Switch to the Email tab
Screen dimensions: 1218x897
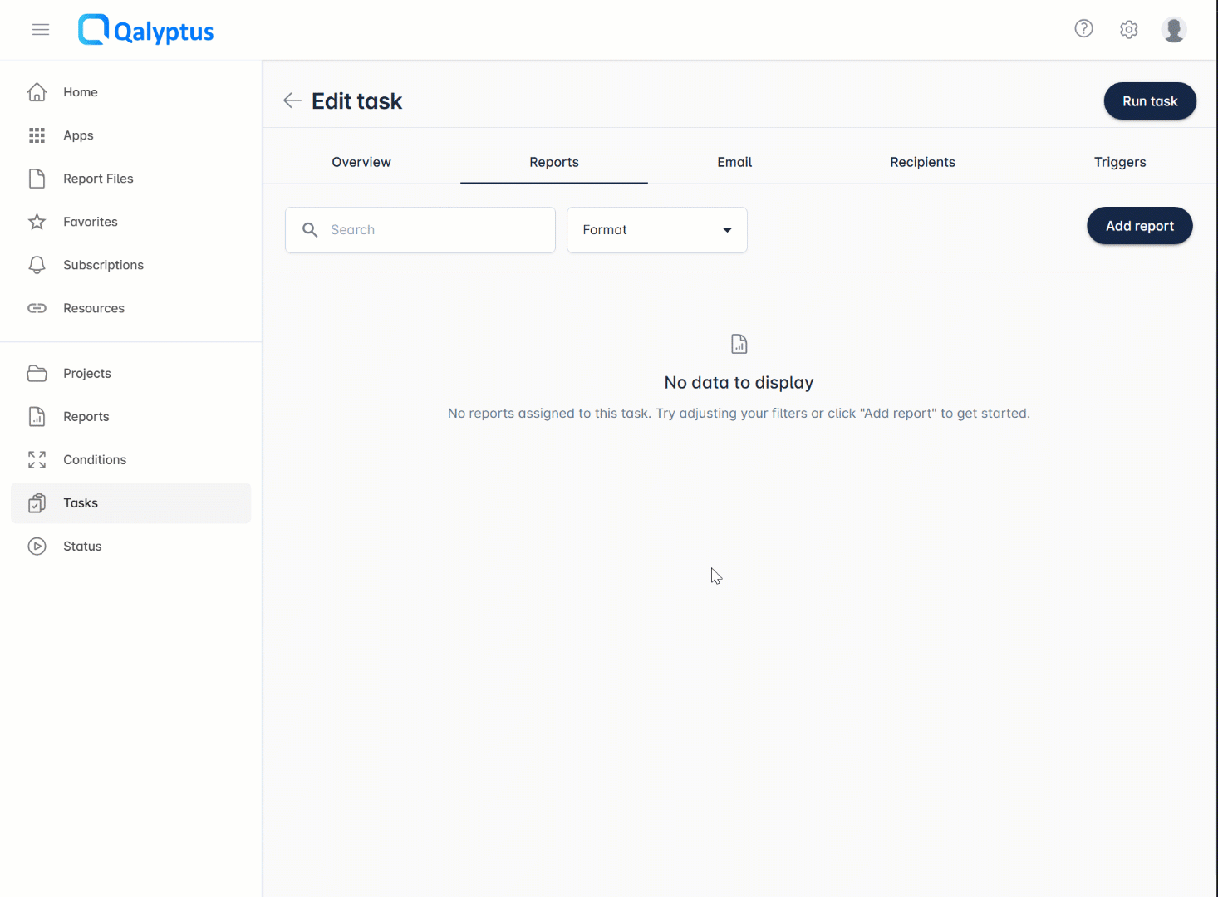(734, 162)
